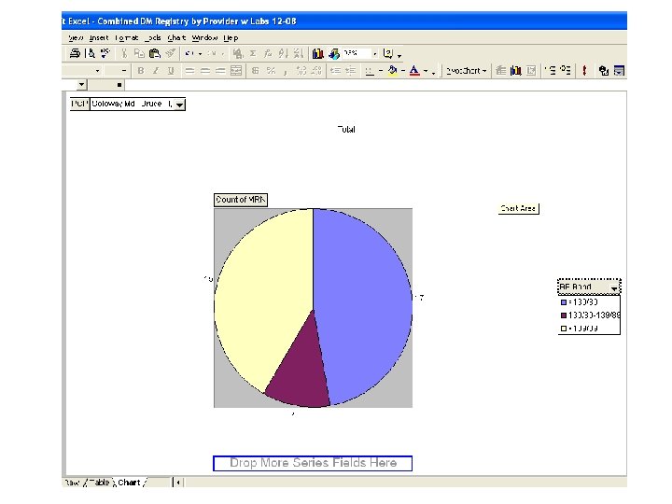Open Print Preview from toolbar
This screenshot has height=504, width=672.
coord(91,53)
